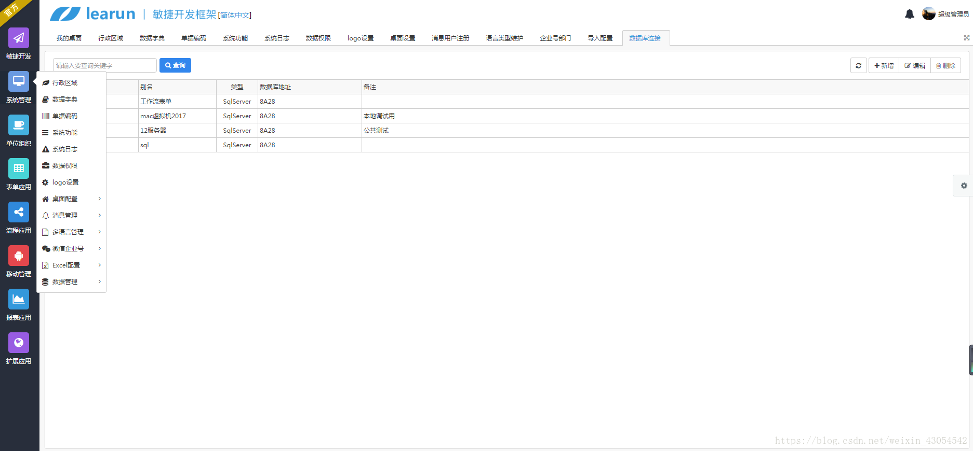Switch to the 单据编码 tab
This screenshot has width=973, height=451.
tap(194, 38)
